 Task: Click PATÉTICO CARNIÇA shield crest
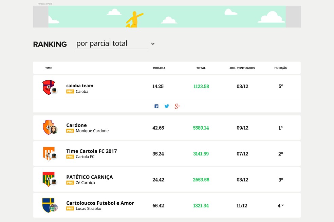pos(49,179)
